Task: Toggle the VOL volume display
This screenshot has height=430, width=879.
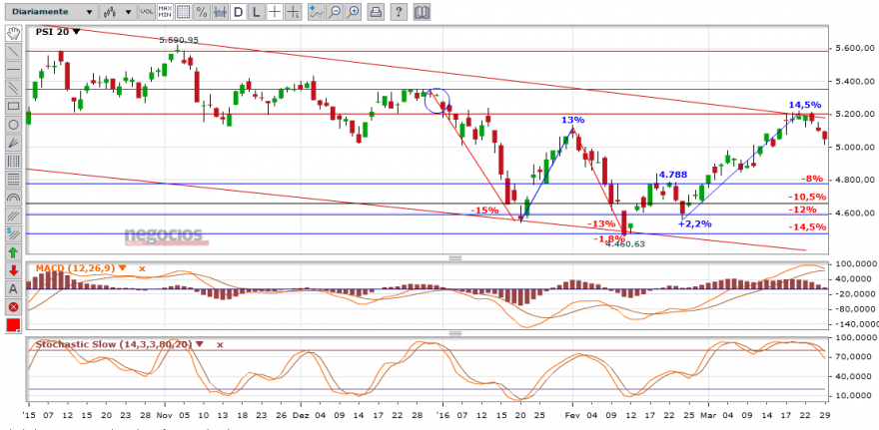Action: pyautogui.click(x=147, y=11)
